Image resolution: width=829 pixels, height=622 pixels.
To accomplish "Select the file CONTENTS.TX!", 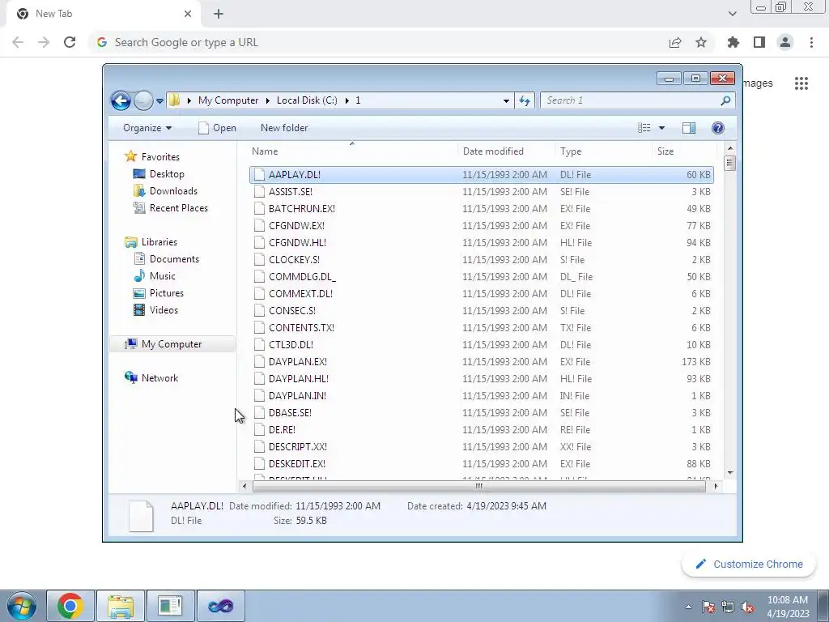I will [481, 327].
